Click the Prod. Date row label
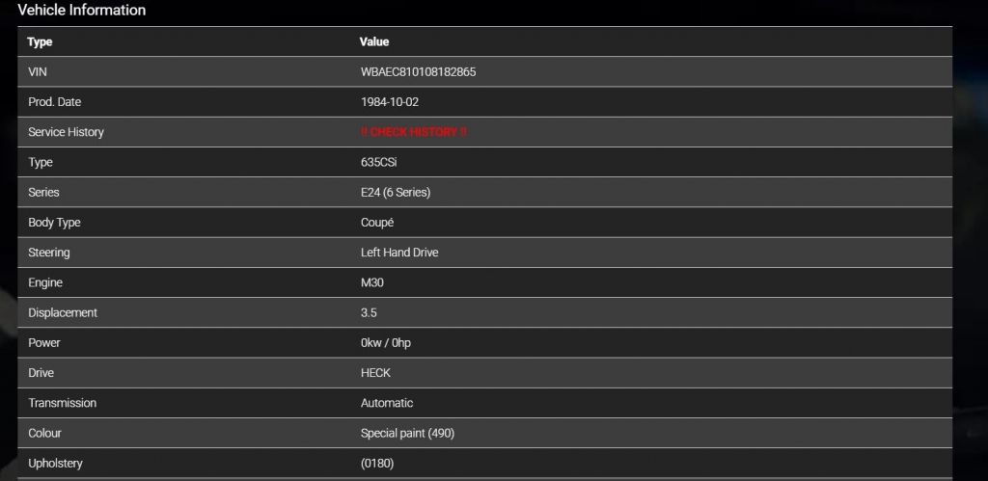This screenshot has height=481, width=988. (x=55, y=102)
